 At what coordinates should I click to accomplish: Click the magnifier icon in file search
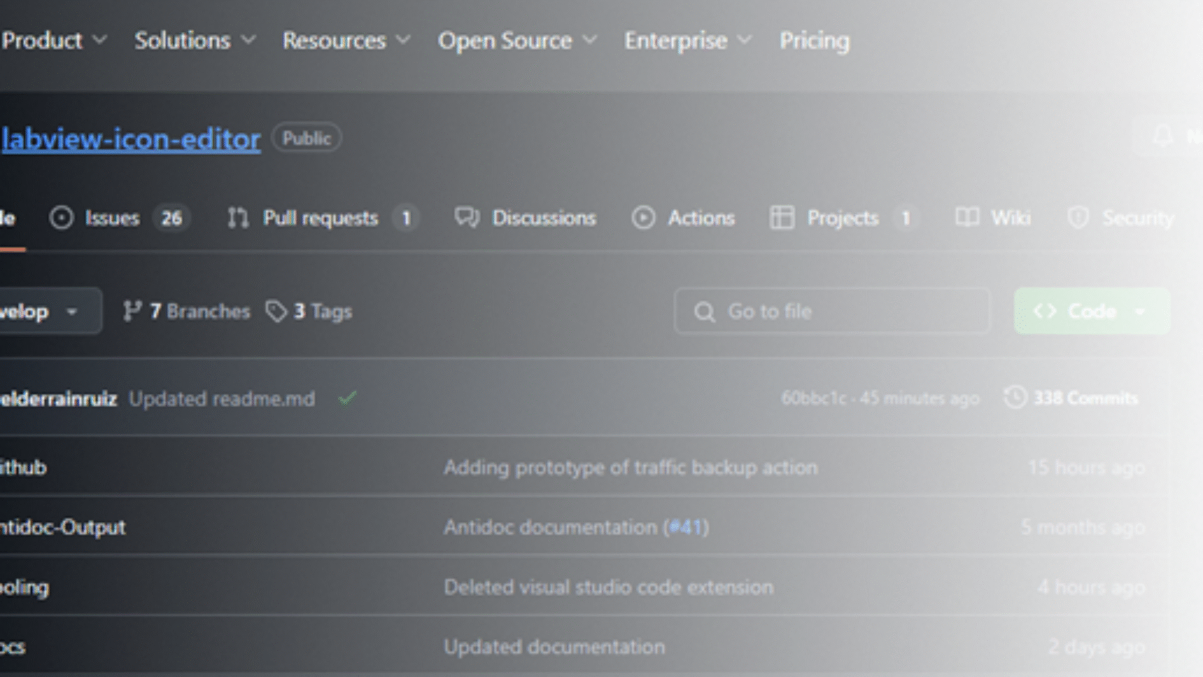coord(704,312)
